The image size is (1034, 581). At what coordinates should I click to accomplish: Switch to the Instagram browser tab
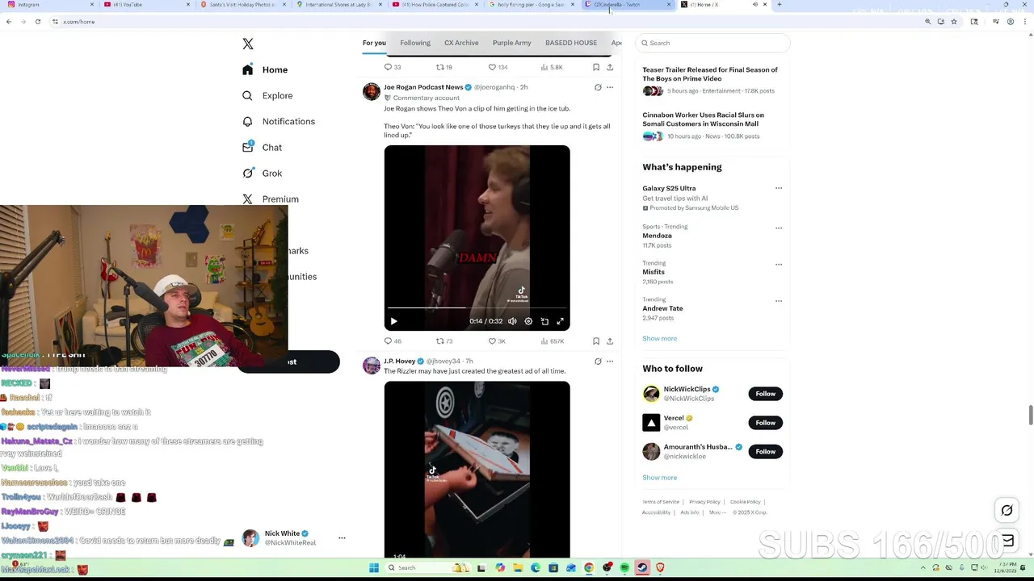(x=48, y=5)
